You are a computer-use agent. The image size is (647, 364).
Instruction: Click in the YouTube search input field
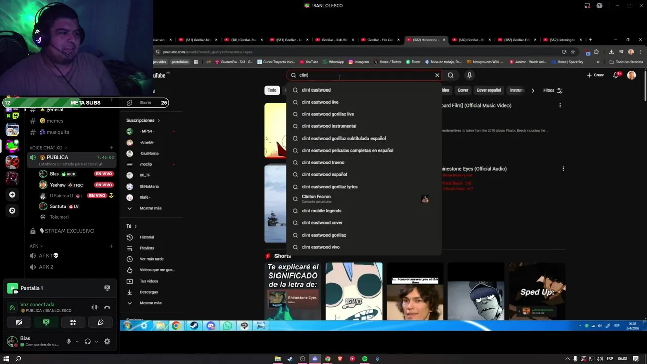[x=364, y=75]
